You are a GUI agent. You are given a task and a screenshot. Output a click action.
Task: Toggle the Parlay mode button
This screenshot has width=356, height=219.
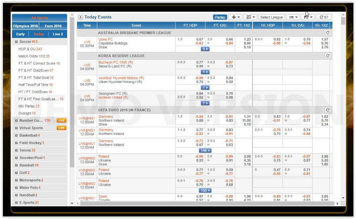coord(220,17)
